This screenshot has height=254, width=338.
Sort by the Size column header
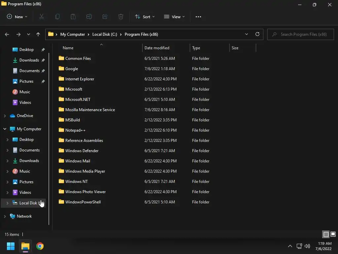click(x=243, y=48)
